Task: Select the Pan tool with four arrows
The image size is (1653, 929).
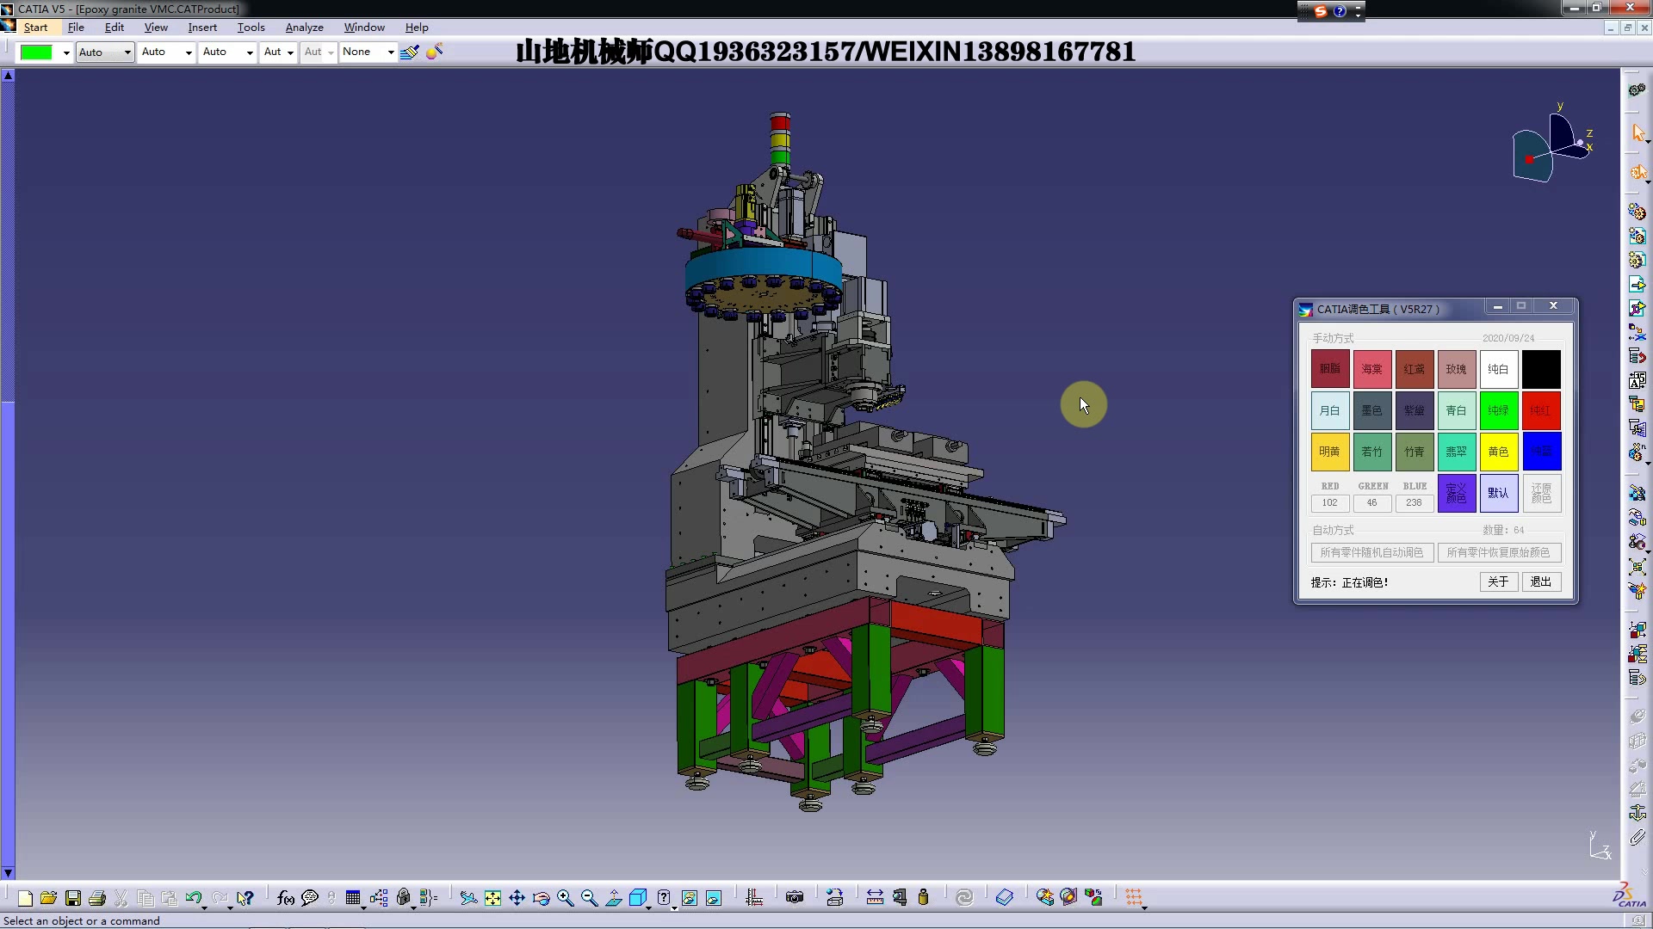Action: coord(517,898)
